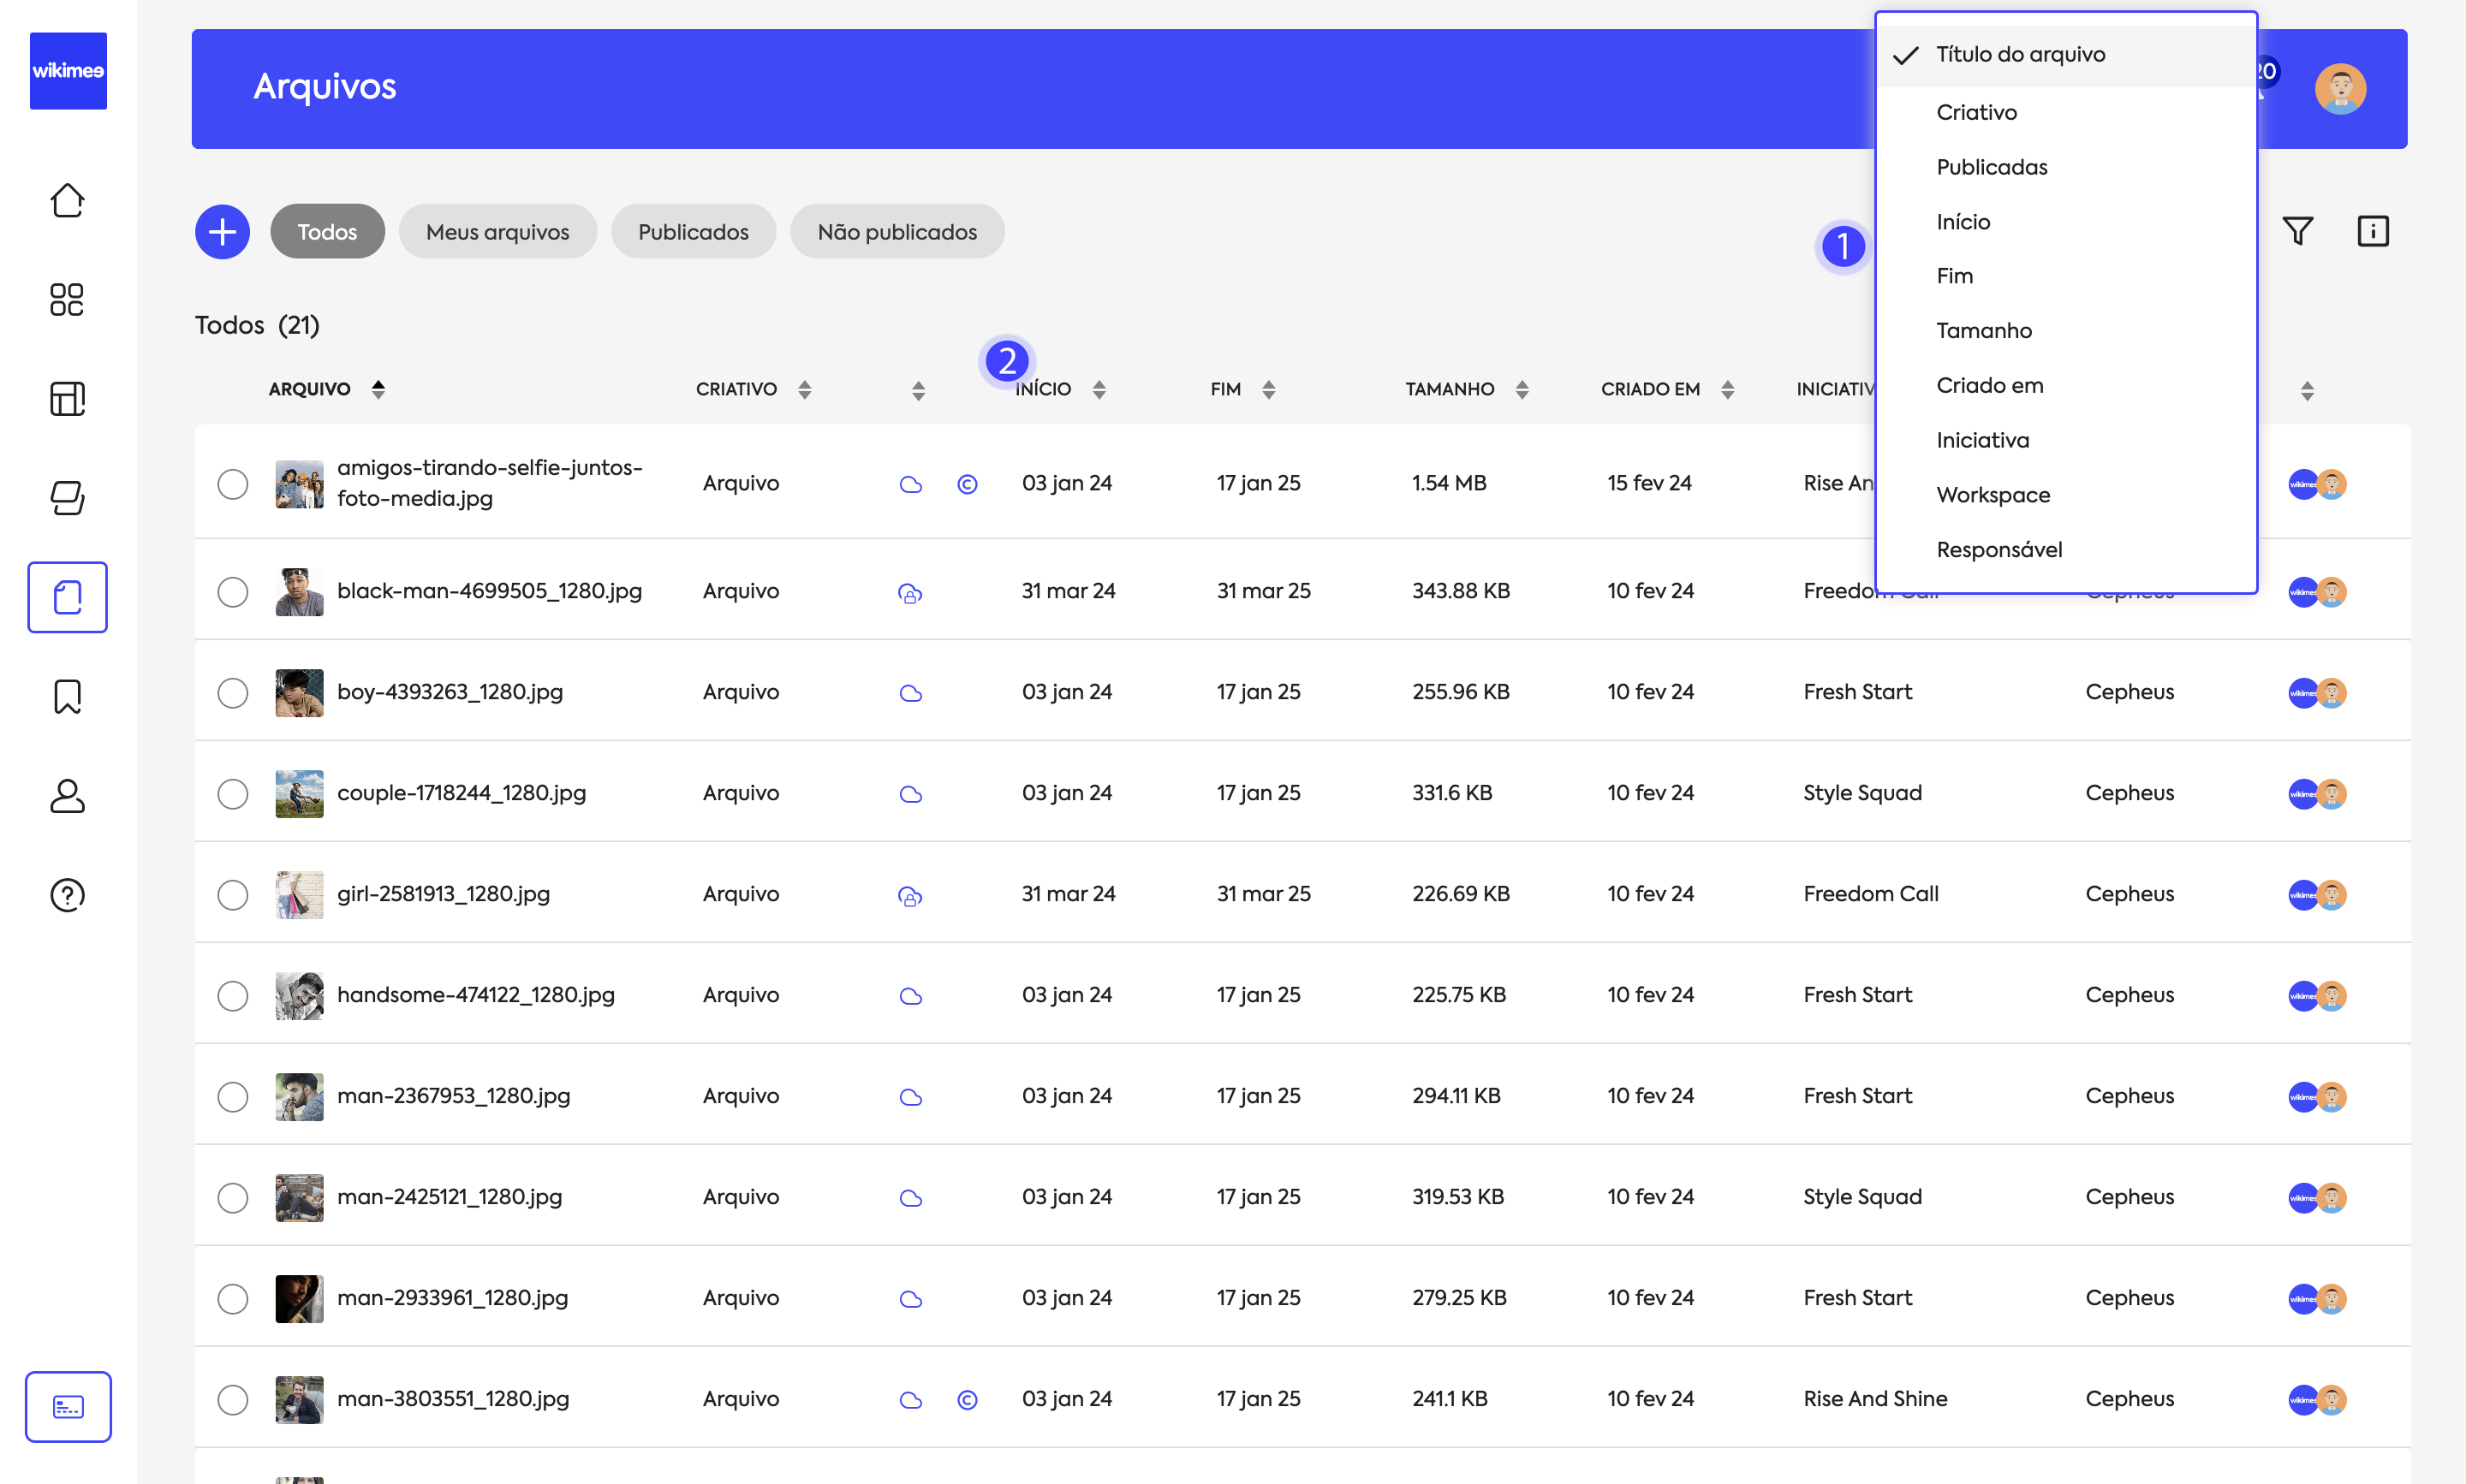Select the girl-2581913_1280.jpg row radio button

(232, 895)
